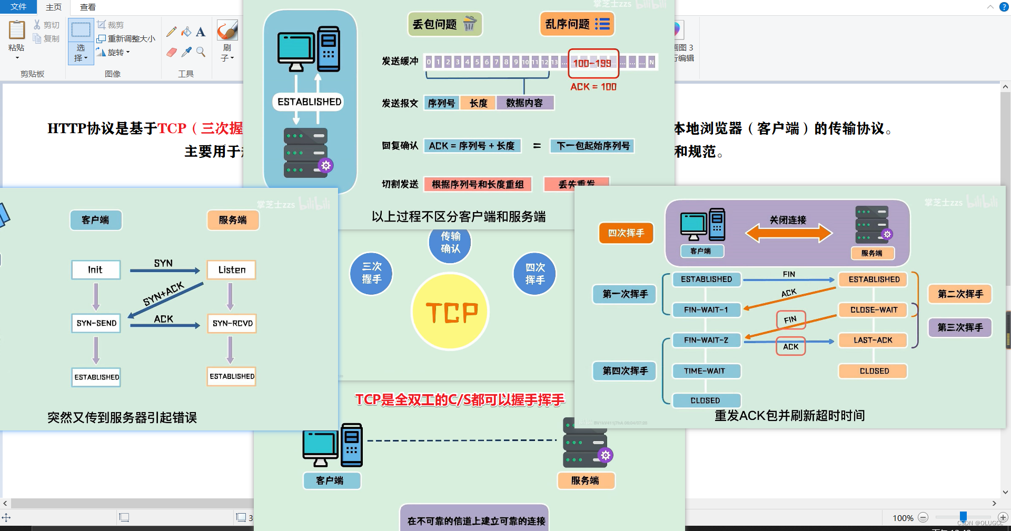The height and width of the screenshot is (531, 1011).
Task: Click the 第三次挥手 label
Action: (x=960, y=327)
